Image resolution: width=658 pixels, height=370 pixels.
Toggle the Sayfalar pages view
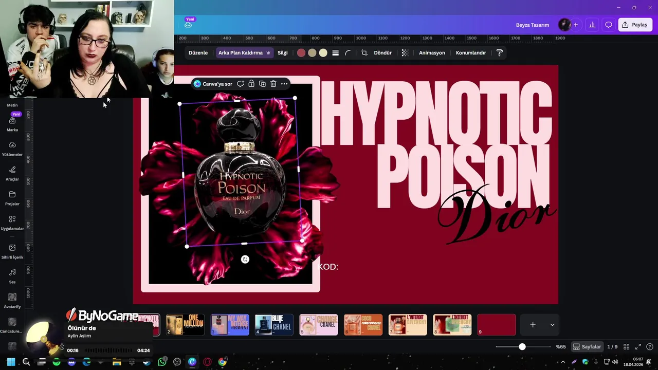(x=587, y=347)
